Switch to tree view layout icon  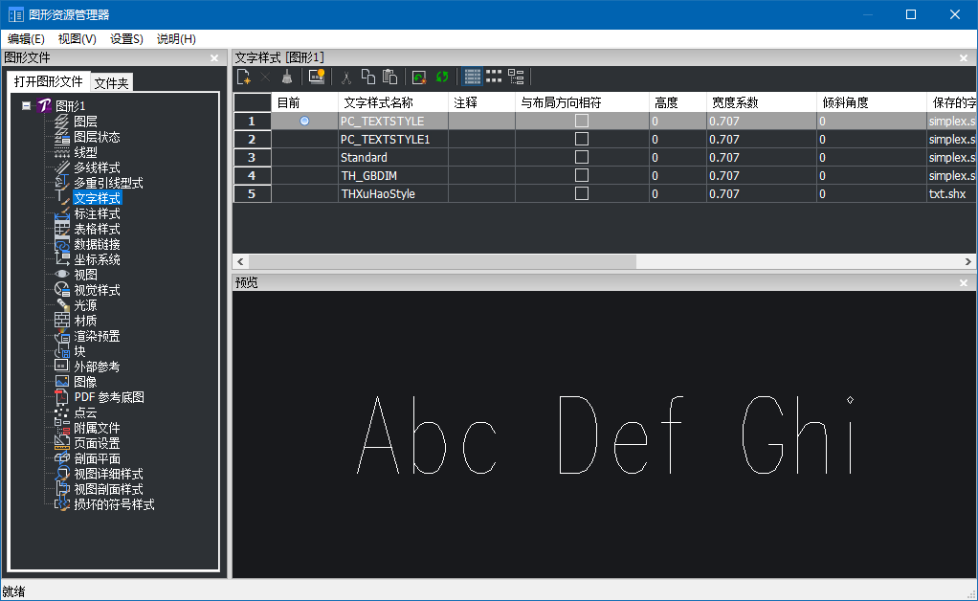(516, 78)
